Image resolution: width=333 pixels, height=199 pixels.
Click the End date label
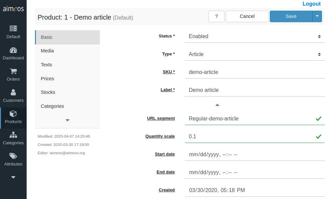[x=166, y=172]
